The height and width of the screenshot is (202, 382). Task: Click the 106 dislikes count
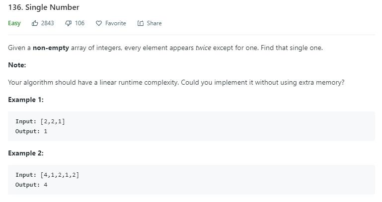pyautogui.click(x=79, y=23)
